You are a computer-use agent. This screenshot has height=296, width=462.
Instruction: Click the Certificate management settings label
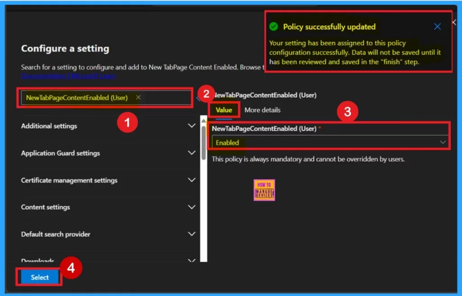tap(69, 180)
